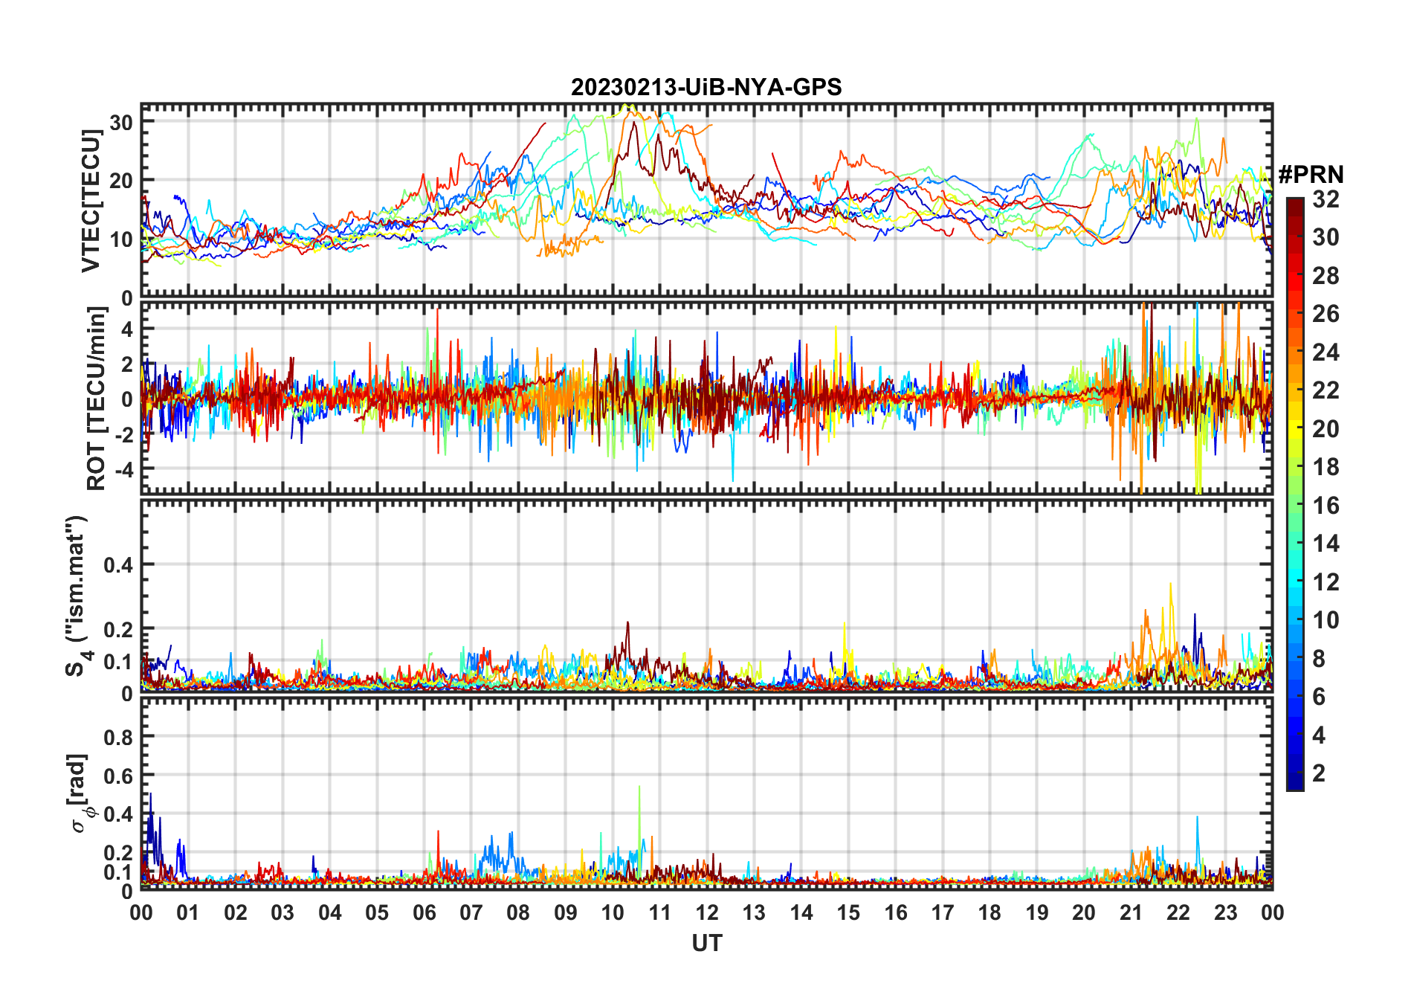Click the S4 ("ism.mat") y-axis label
The image size is (1414, 989).
point(78,596)
